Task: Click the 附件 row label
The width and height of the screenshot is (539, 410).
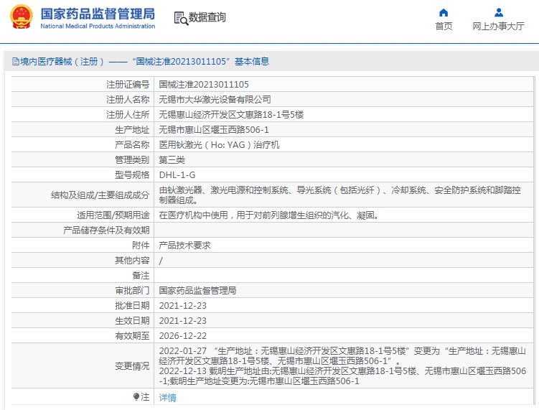Action: tap(141, 246)
